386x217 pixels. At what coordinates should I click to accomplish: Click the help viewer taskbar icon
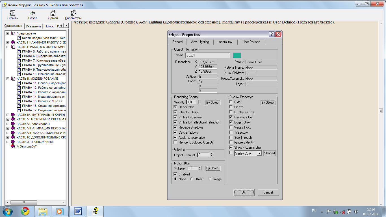[x=96, y=211]
